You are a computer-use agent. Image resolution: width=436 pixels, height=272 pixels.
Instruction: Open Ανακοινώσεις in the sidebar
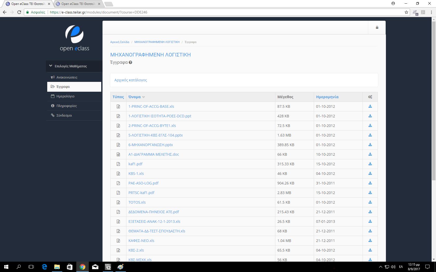67,77
